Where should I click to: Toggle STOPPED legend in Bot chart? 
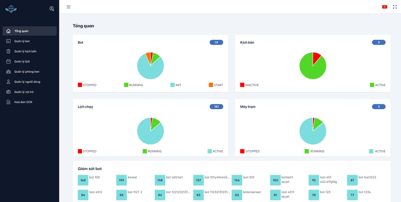click(87, 85)
